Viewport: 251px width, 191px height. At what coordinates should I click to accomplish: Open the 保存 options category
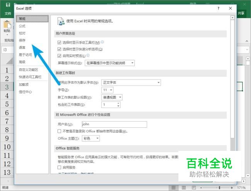point(22,40)
